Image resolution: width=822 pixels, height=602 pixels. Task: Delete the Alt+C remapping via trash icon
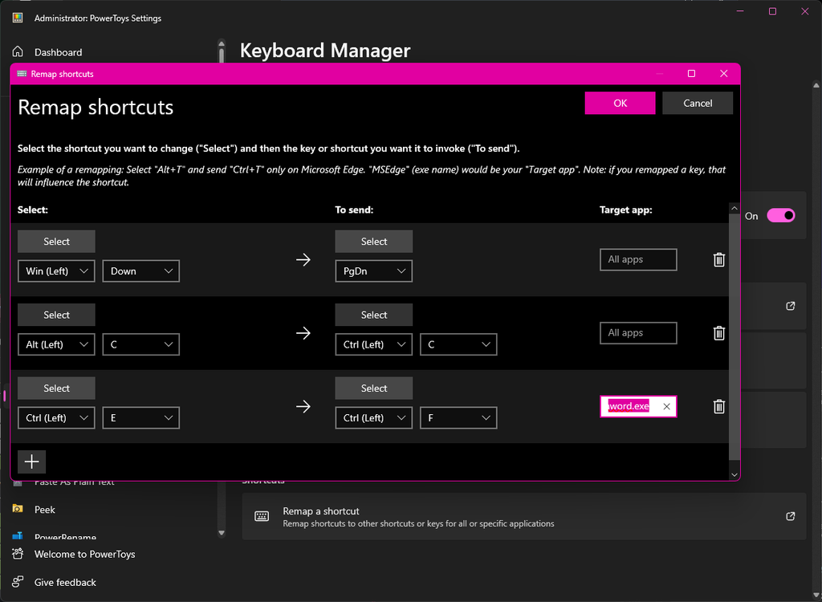718,332
